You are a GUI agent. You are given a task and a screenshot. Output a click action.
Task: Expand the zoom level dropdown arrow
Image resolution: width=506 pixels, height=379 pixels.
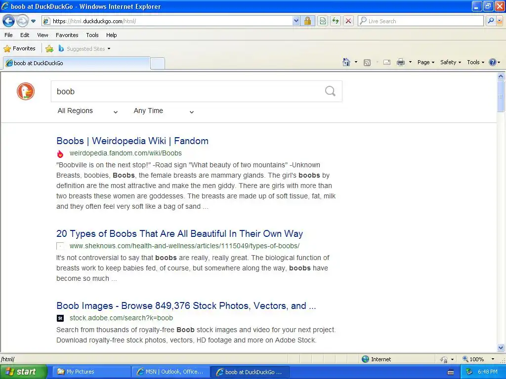pos(493,359)
